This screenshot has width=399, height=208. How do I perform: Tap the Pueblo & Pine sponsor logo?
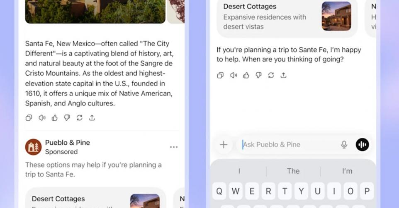[x=33, y=147]
